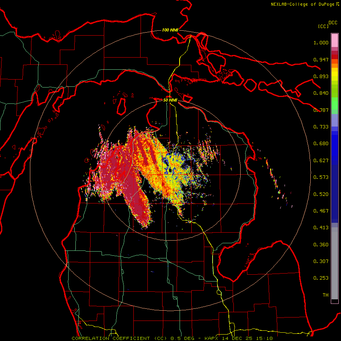This screenshot has width=341, height=341.
Task: Click the gray segment of the color bar
Action: pos(335,263)
